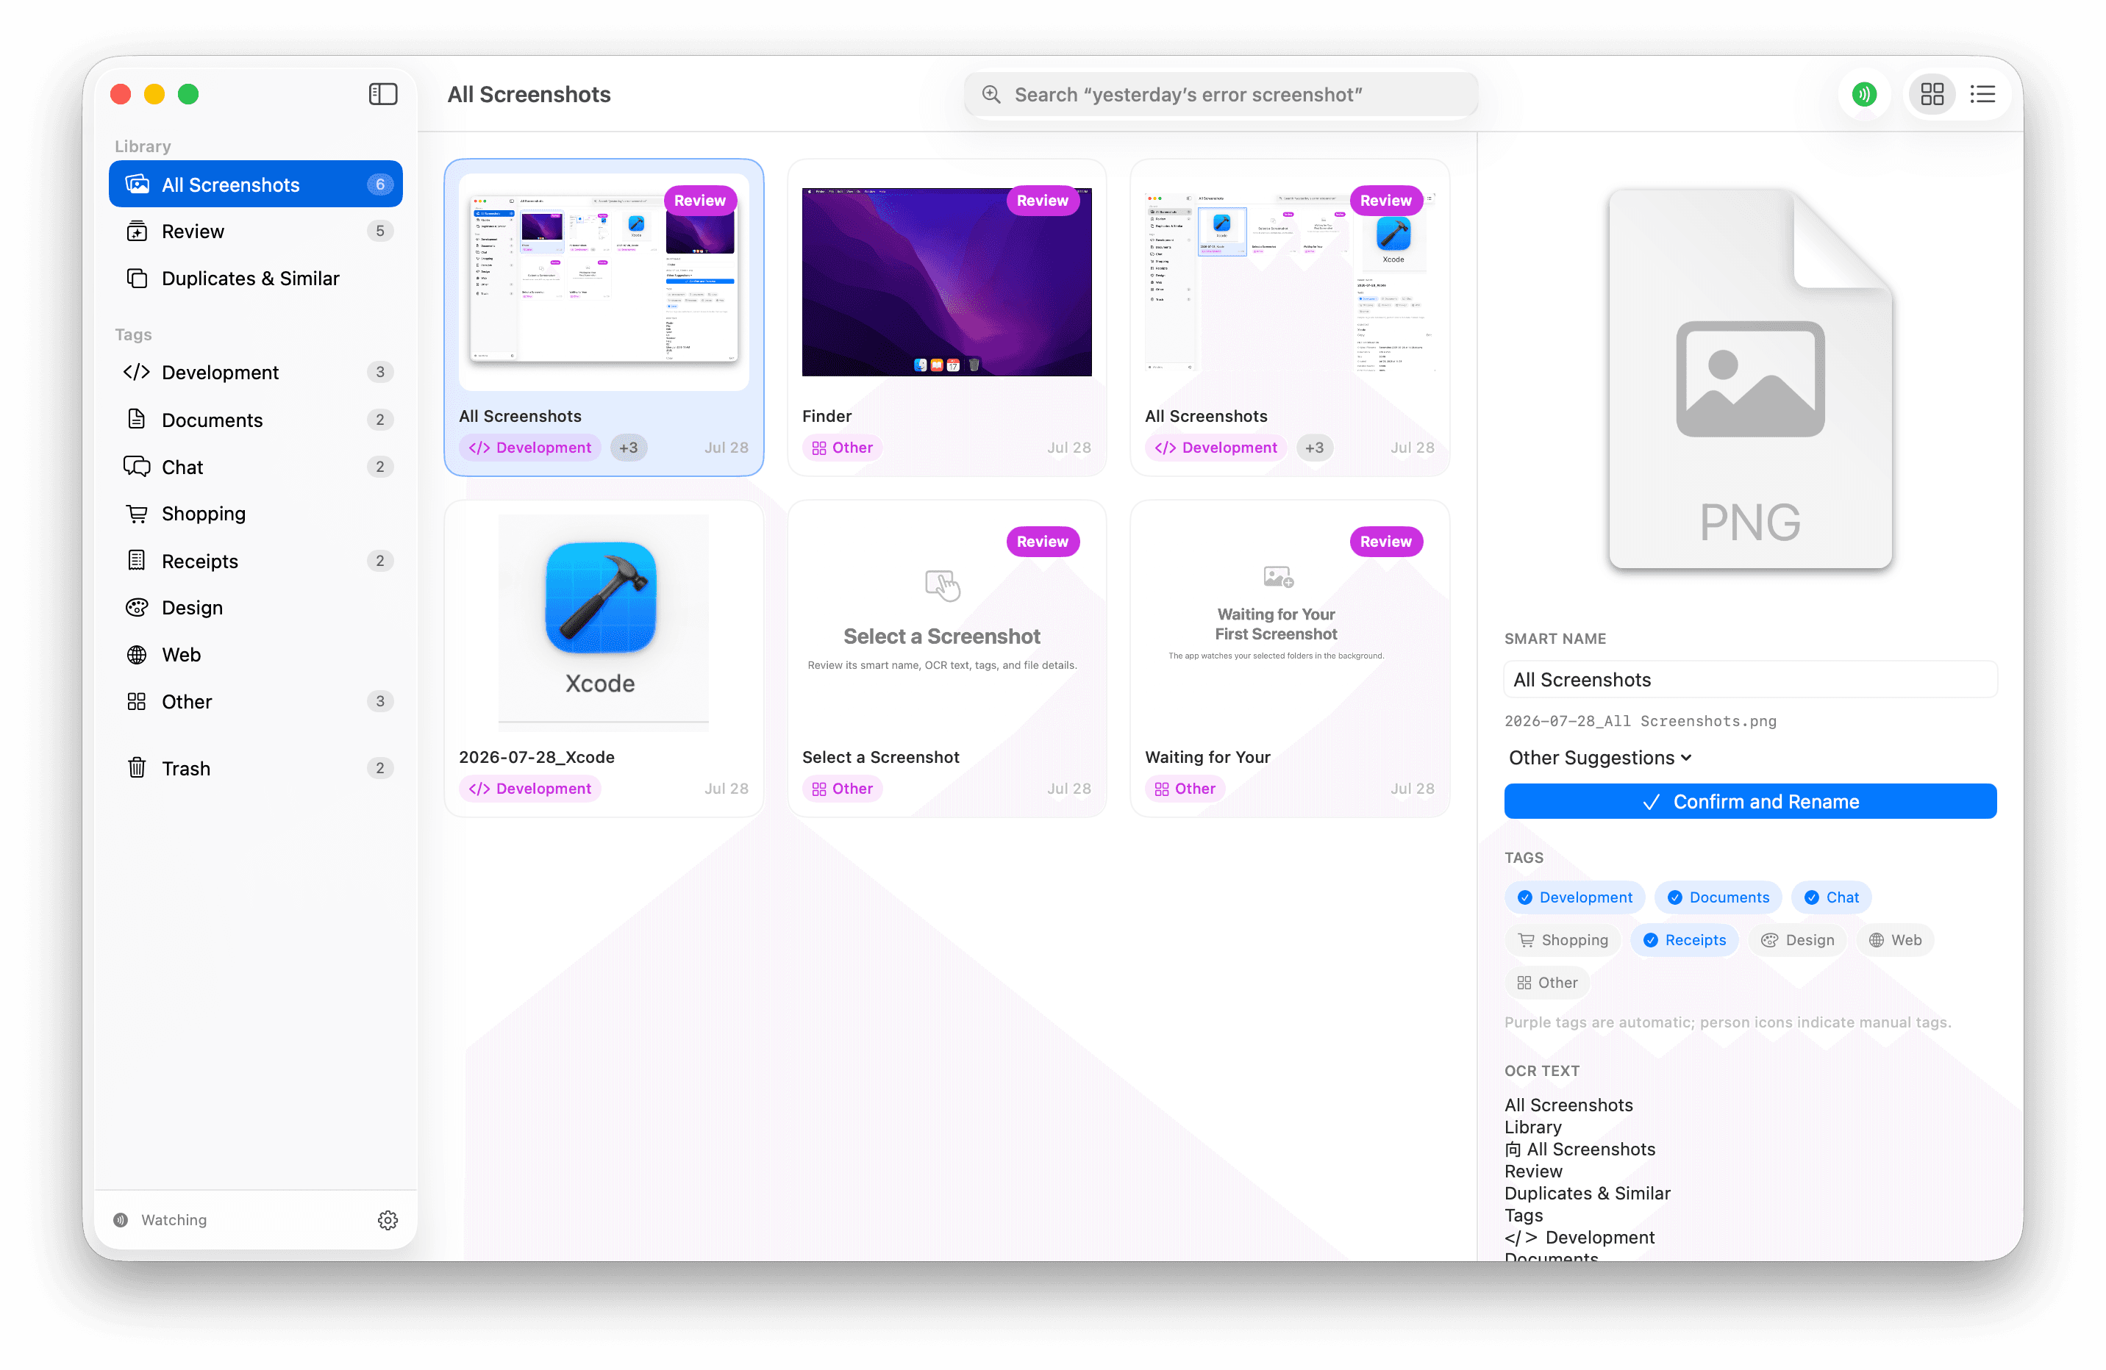The width and height of the screenshot is (2106, 1370).
Task: Select the Select a Screenshot card
Action: click(946, 658)
